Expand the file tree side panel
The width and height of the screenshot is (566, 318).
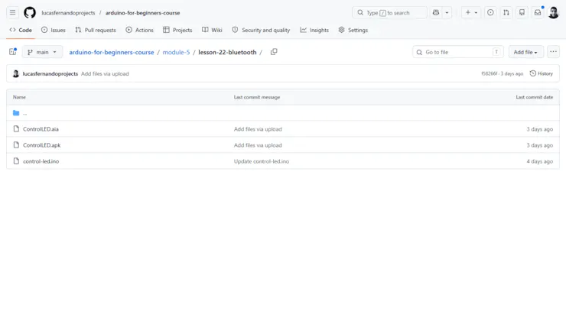point(13,52)
